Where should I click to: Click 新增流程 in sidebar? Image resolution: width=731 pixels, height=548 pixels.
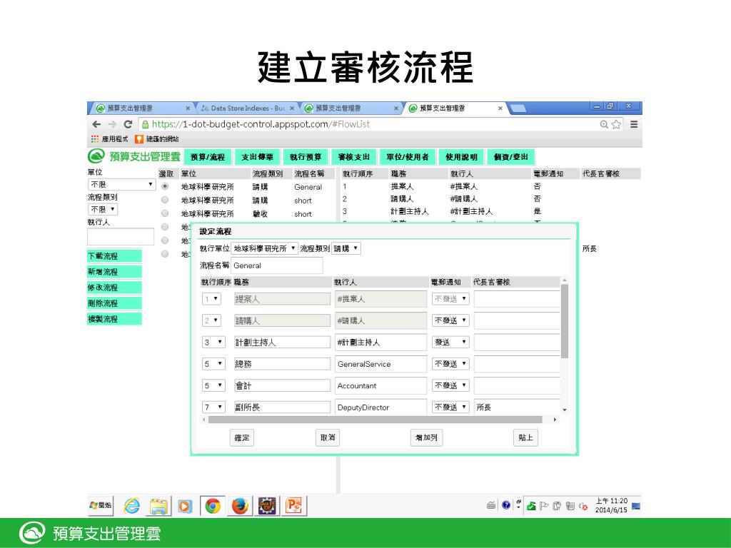tap(114, 272)
